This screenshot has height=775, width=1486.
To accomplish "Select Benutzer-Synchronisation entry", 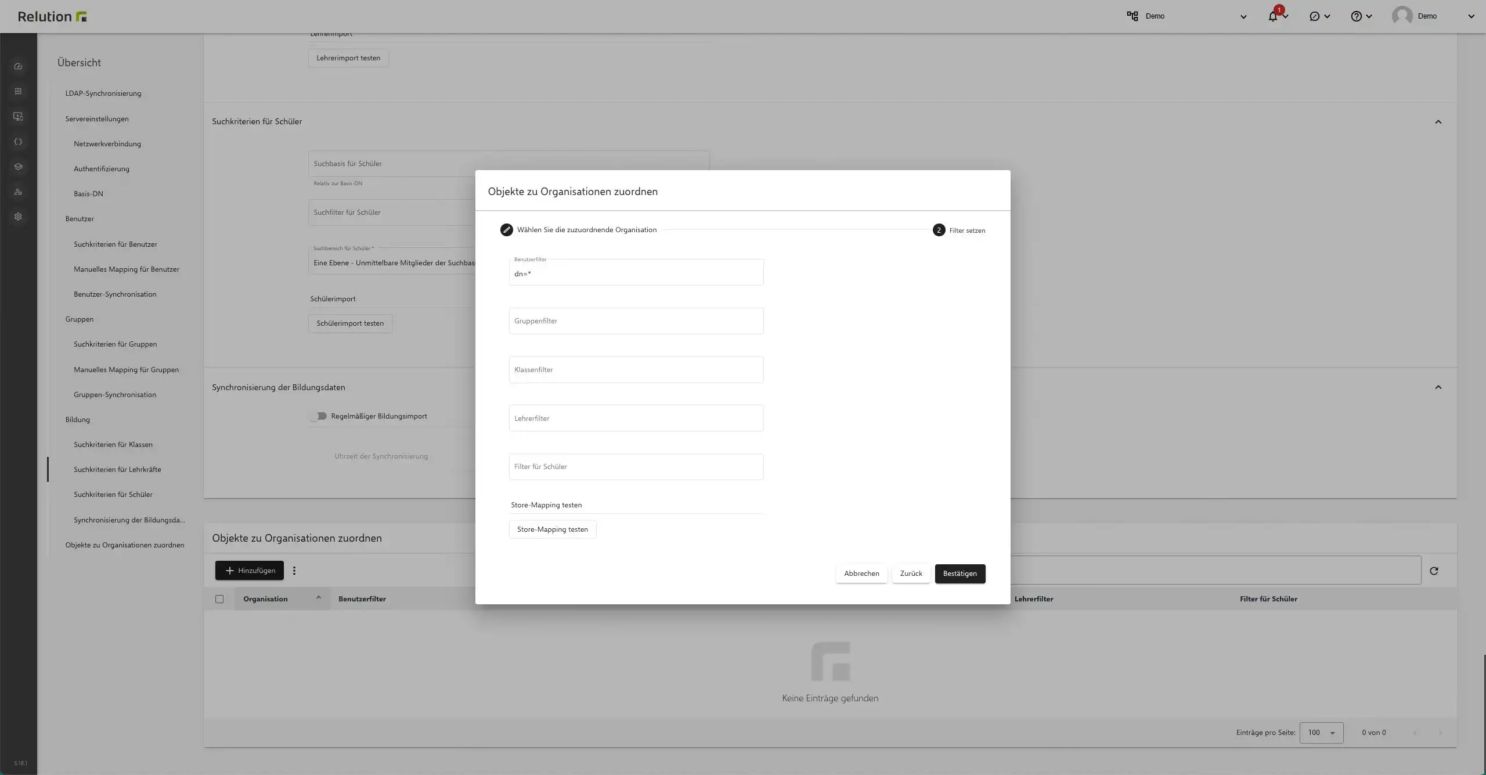I will [115, 294].
